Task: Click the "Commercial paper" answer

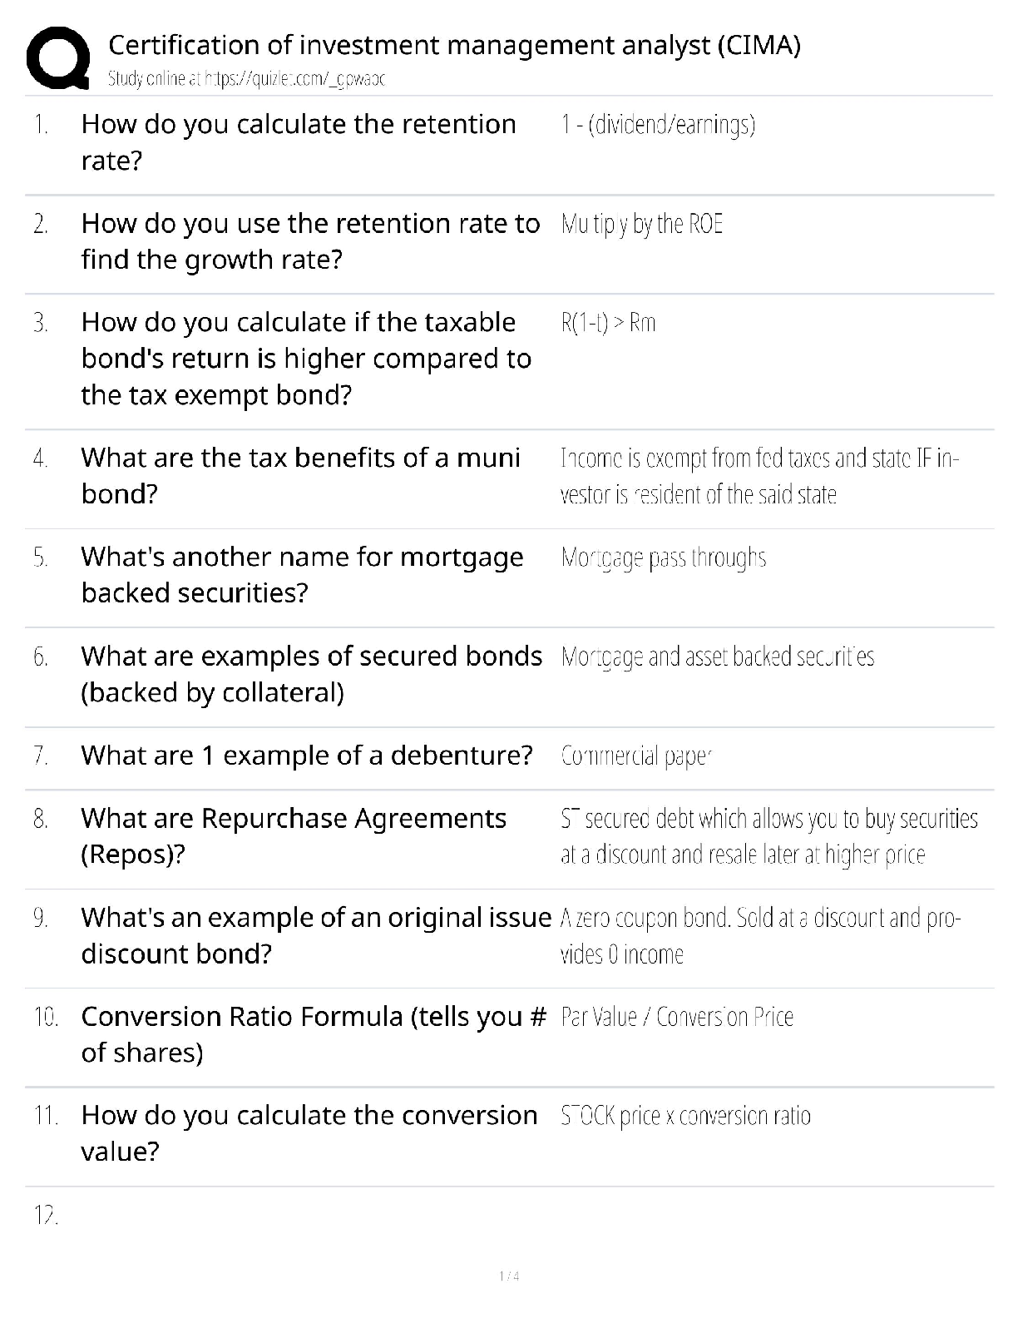Action: (x=636, y=756)
